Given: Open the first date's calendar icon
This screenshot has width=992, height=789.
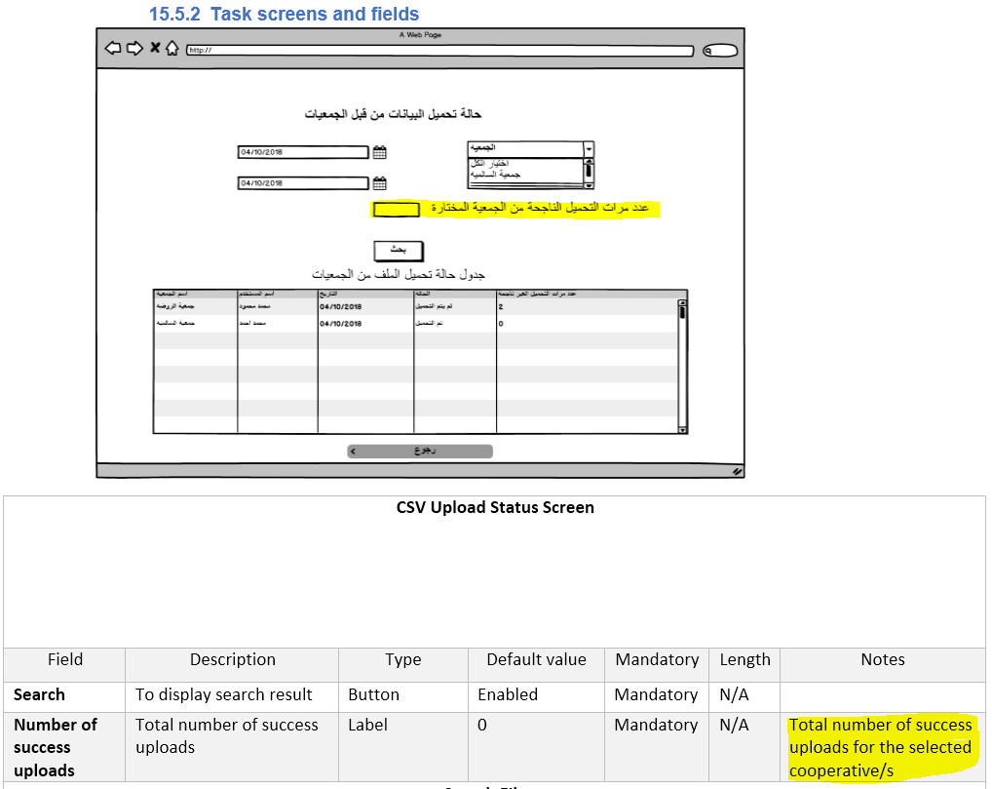Looking at the screenshot, I should 380,152.
